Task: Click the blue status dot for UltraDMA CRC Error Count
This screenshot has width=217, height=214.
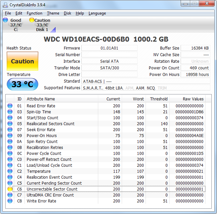Action: (x=10, y=195)
